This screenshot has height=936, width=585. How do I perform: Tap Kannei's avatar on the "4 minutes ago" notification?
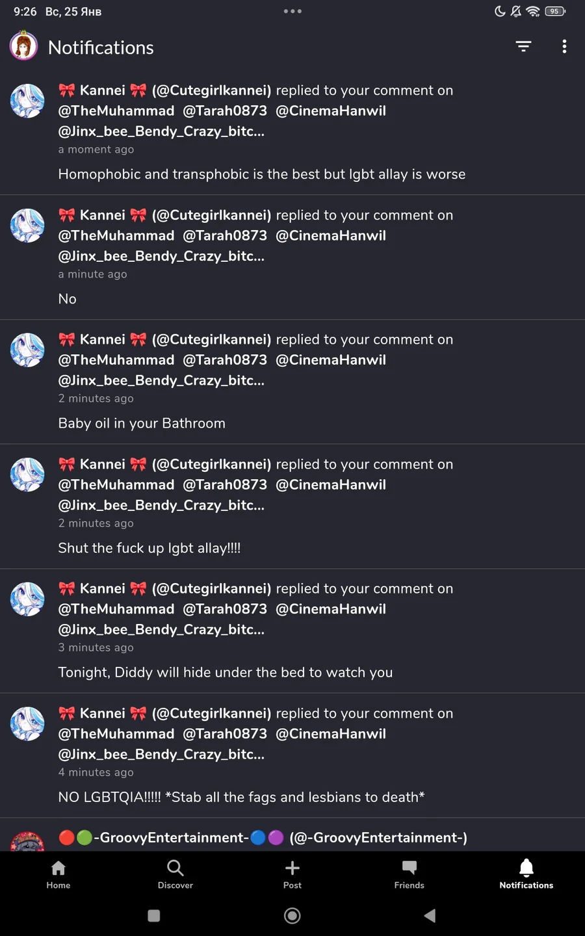[27, 723]
